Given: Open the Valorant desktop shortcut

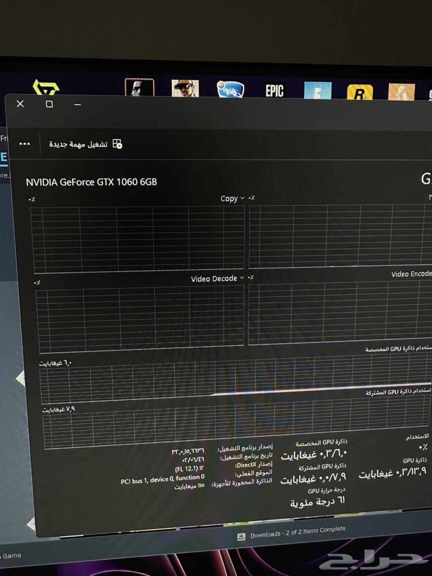Looking at the screenshot, I should tap(46, 88).
